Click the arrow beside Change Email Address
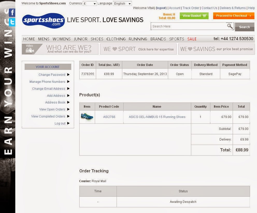Image resolution: width=257 pixels, height=213 pixels. (x=68, y=89)
